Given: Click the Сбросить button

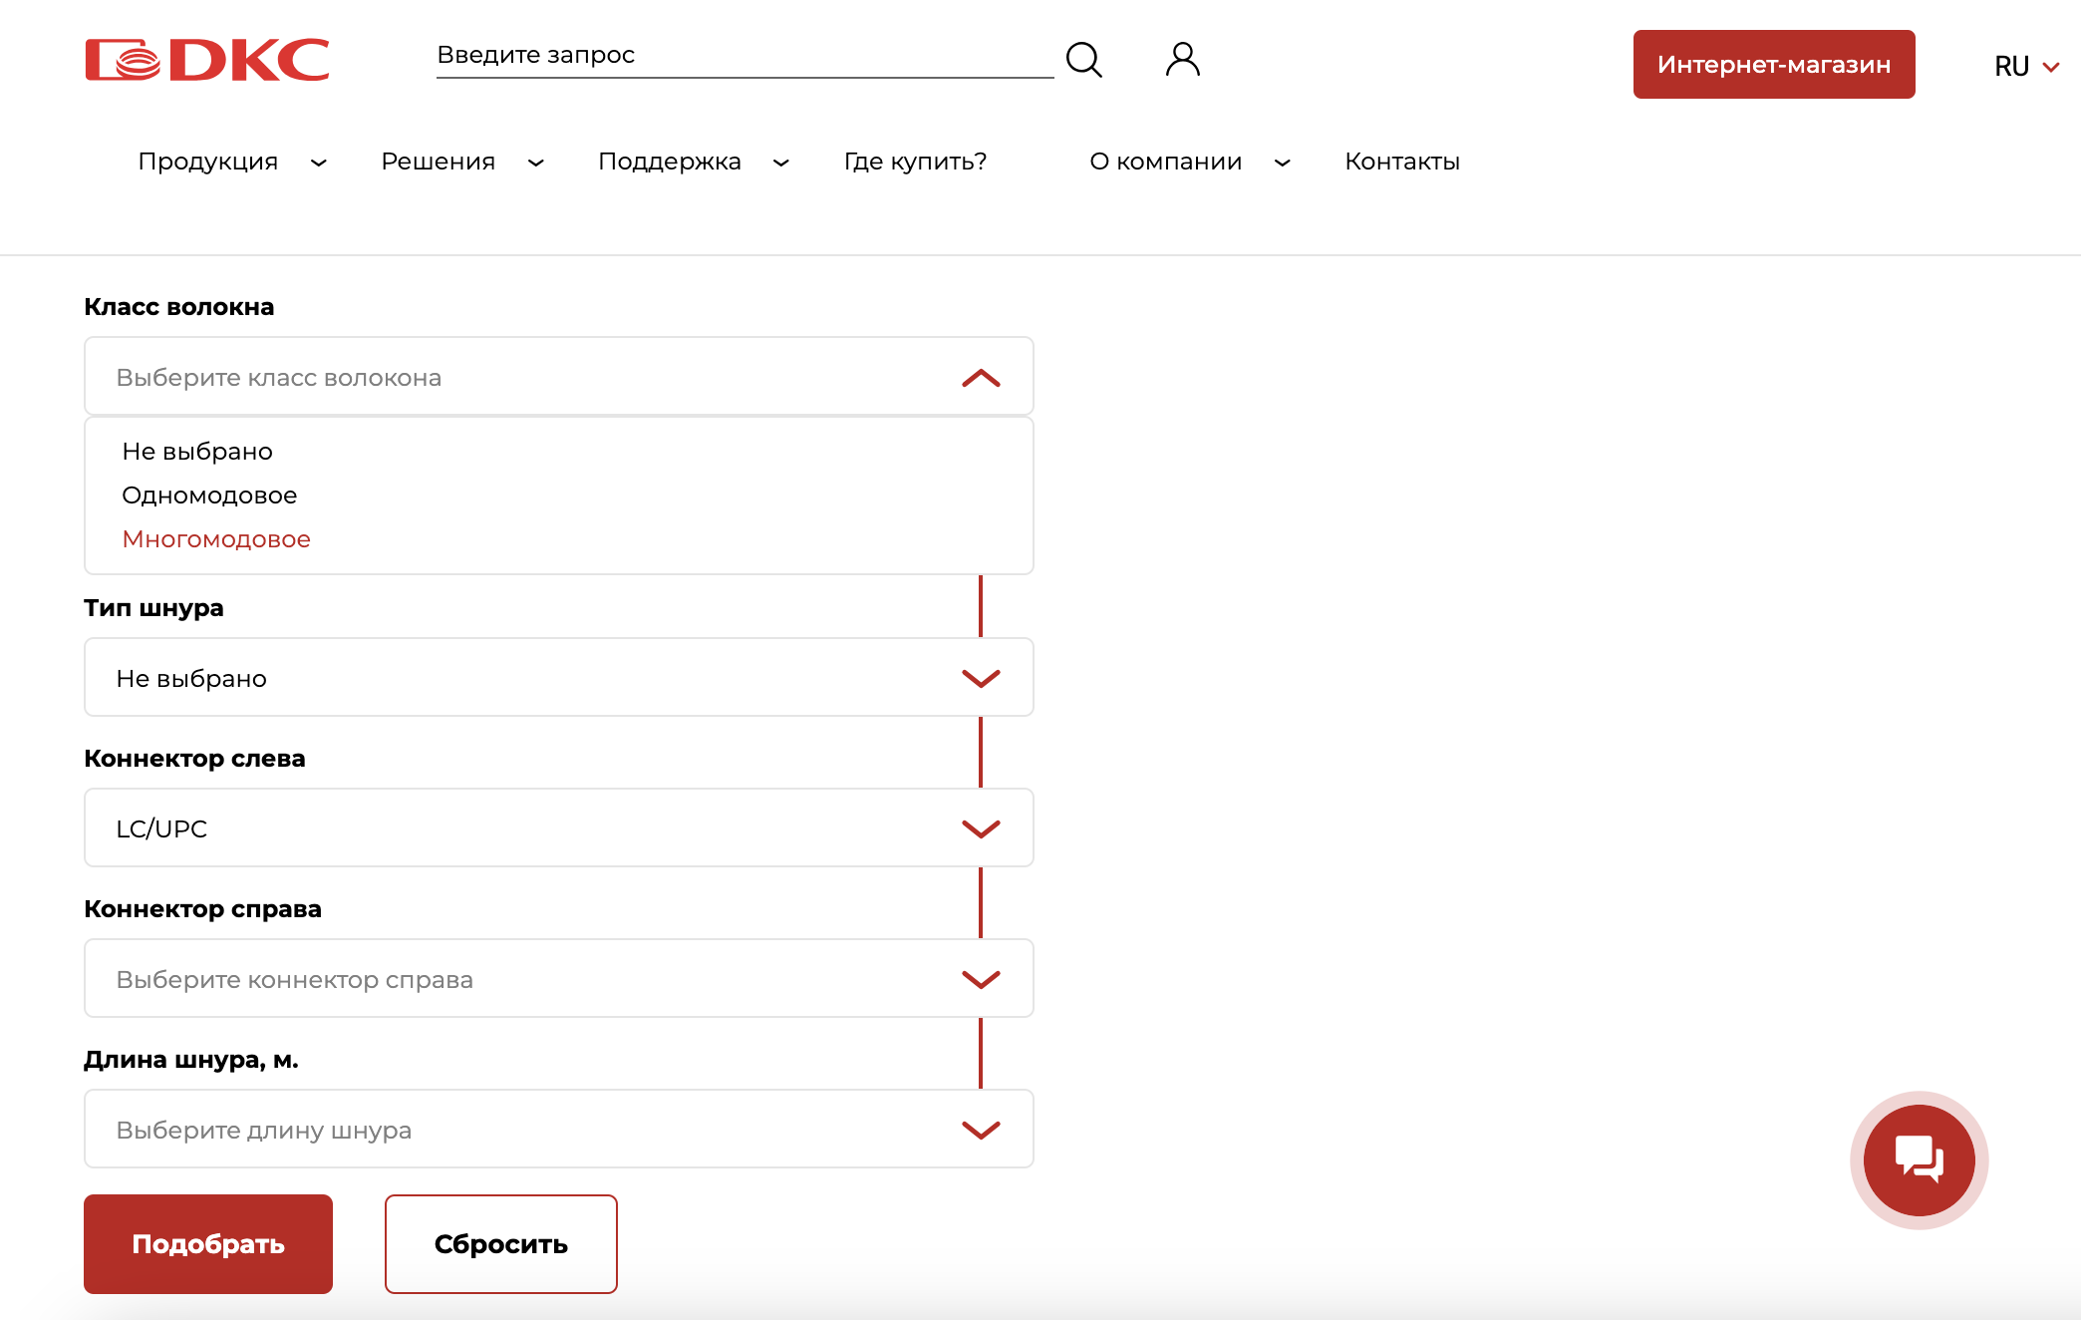Looking at the screenshot, I should pos(501,1244).
